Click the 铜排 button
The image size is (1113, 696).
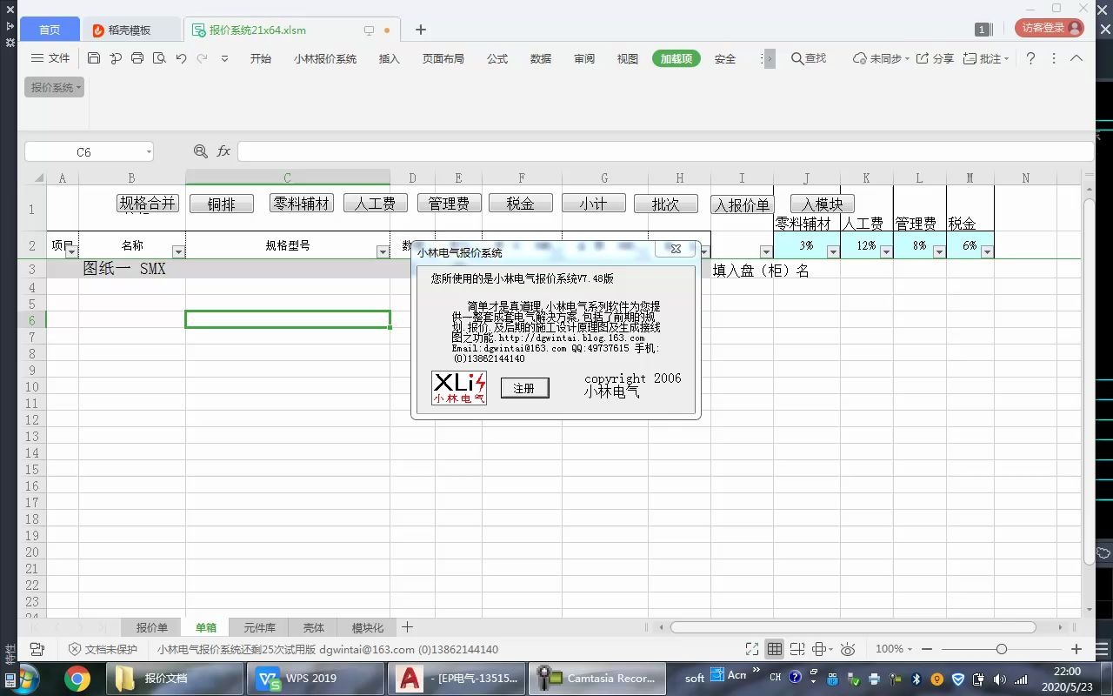[222, 203]
